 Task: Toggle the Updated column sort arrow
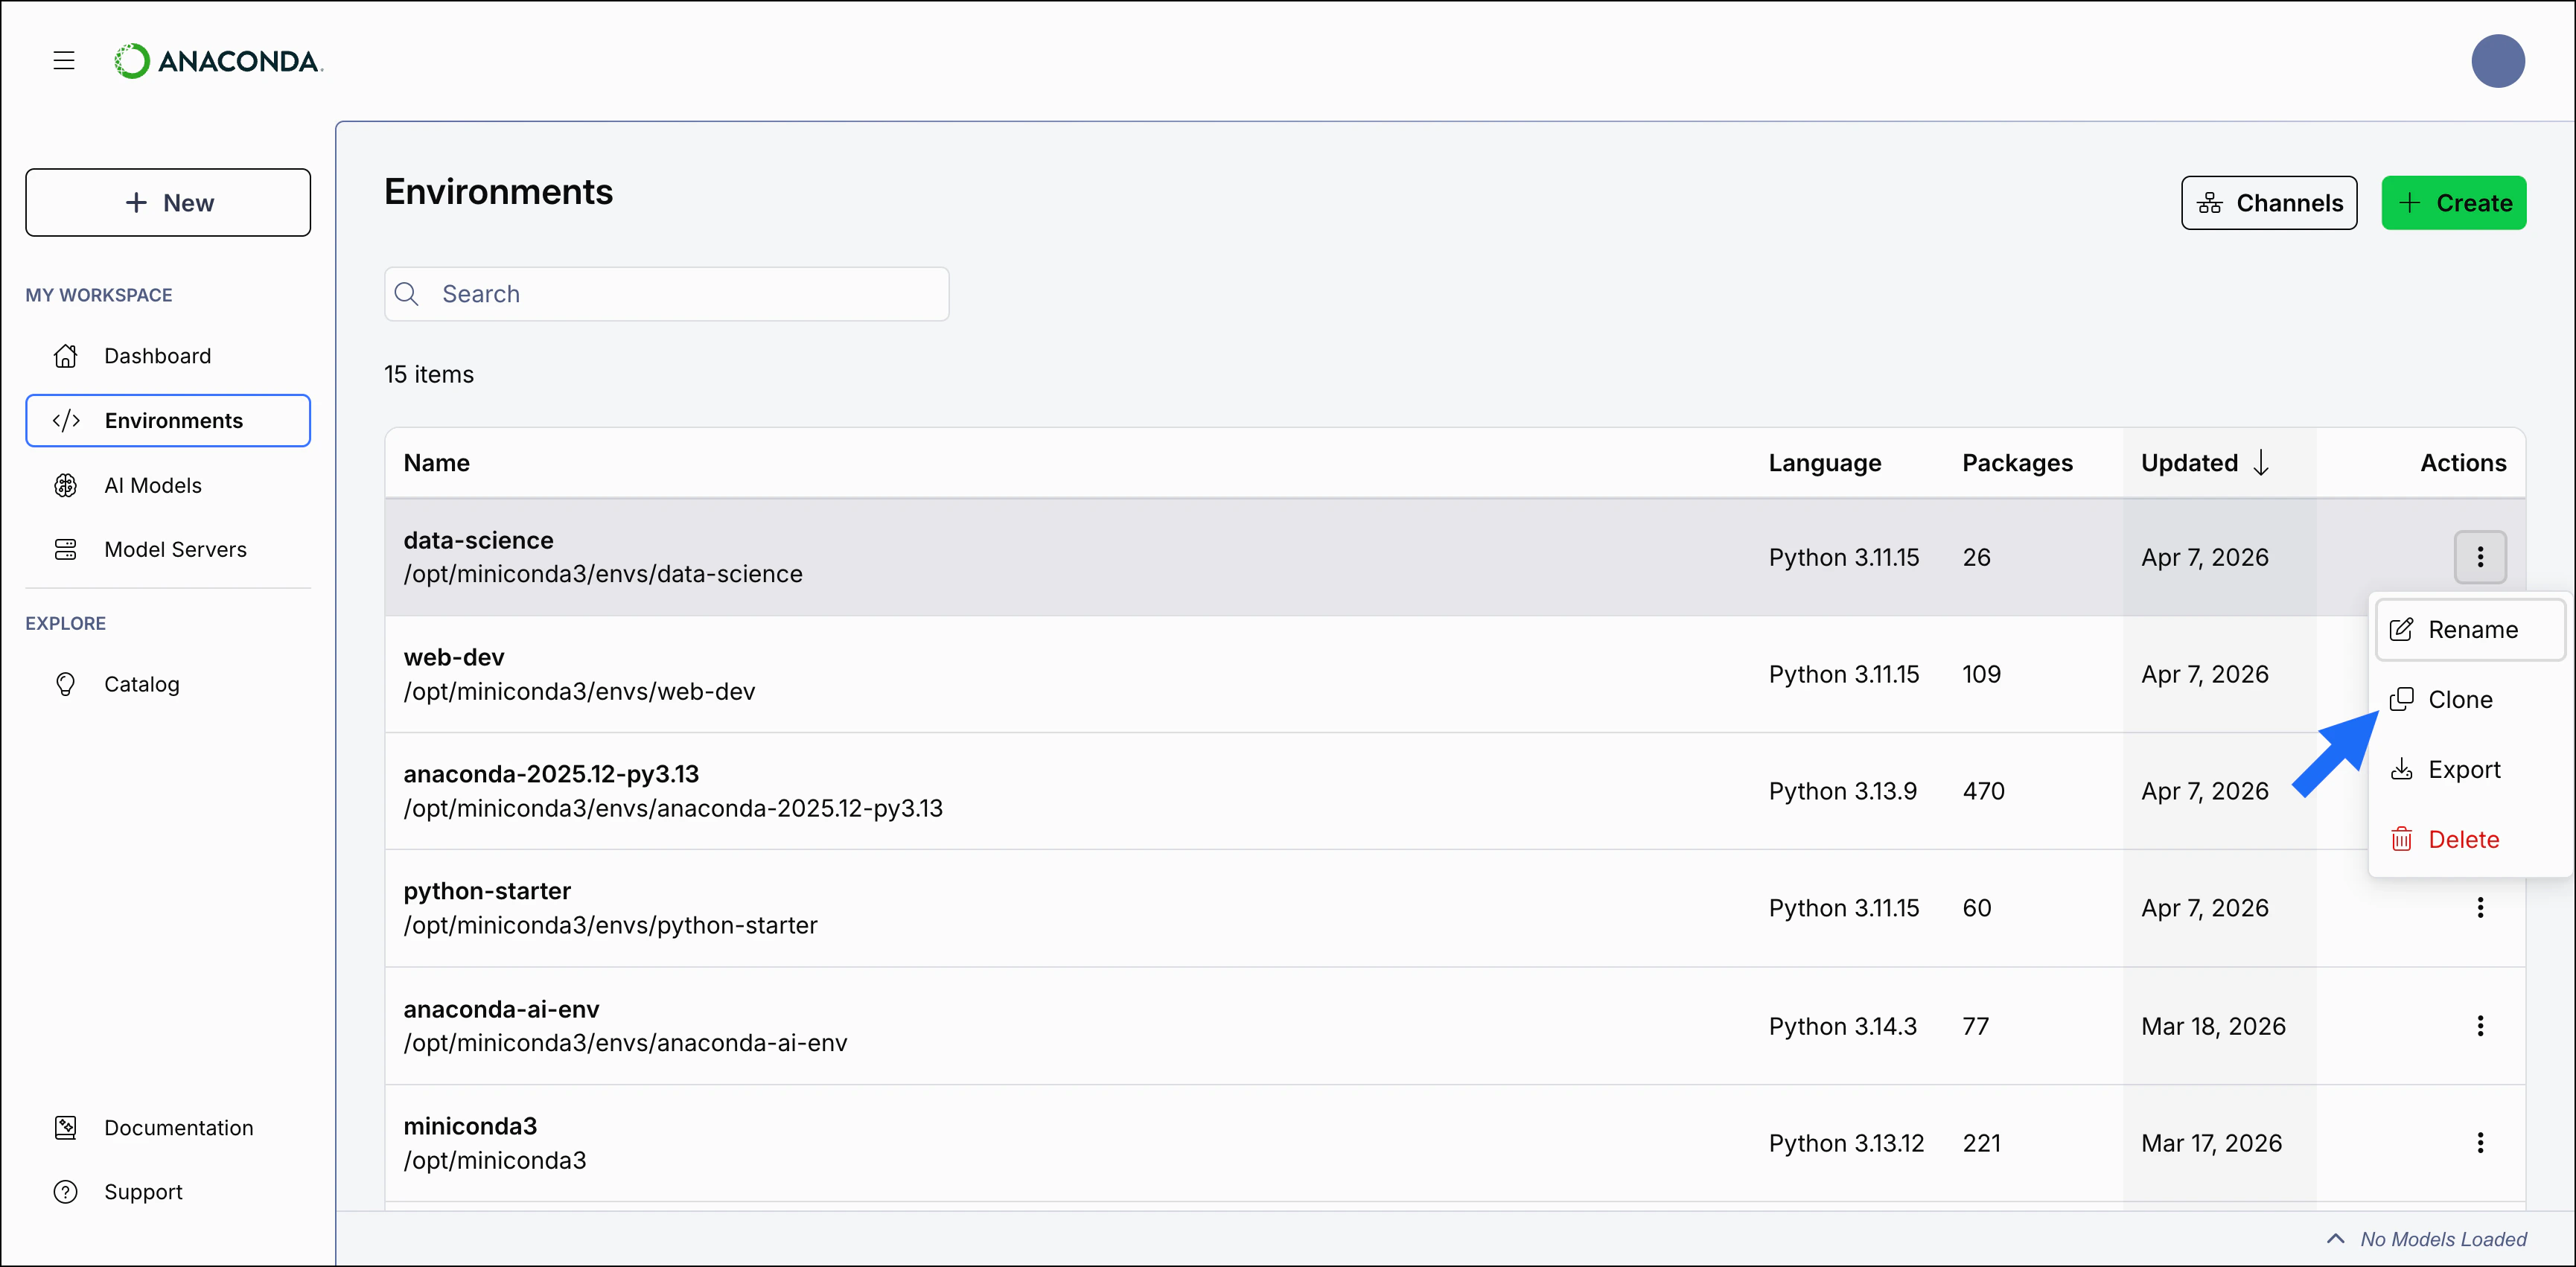point(2262,462)
